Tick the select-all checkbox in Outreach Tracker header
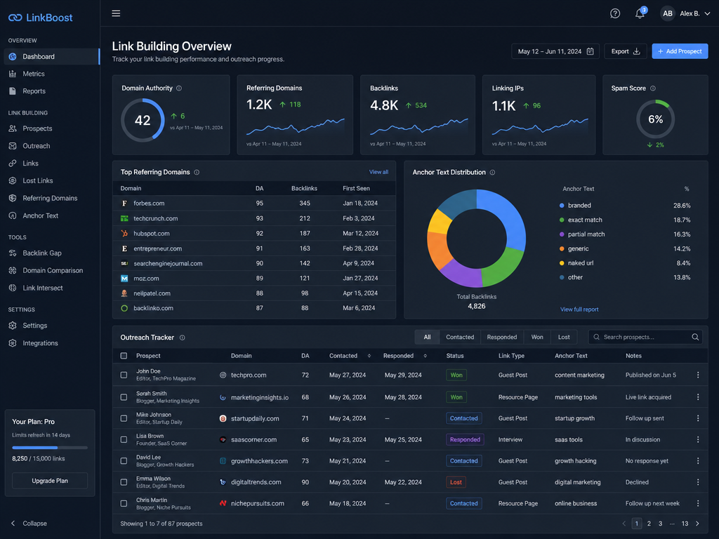Screen dimensions: 719x539 click(124, 356)
